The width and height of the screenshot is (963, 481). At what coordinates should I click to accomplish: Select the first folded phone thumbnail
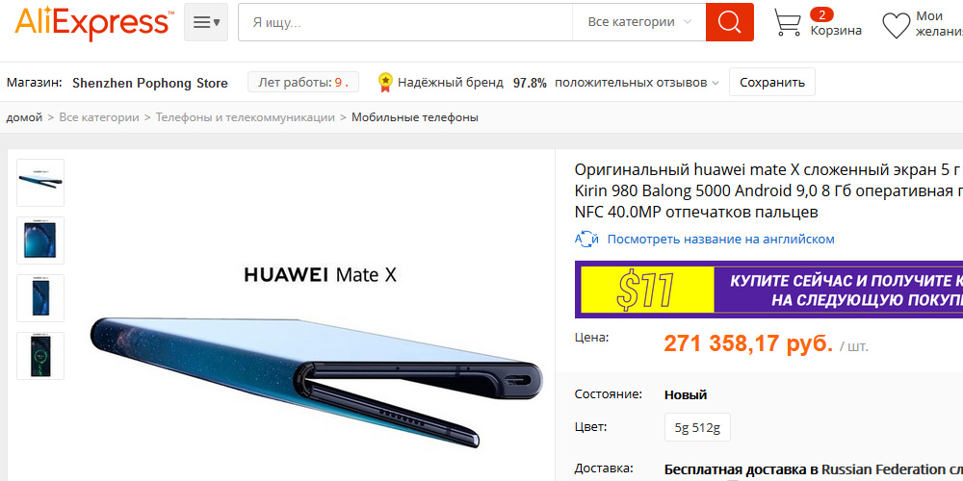click(40, 183)
